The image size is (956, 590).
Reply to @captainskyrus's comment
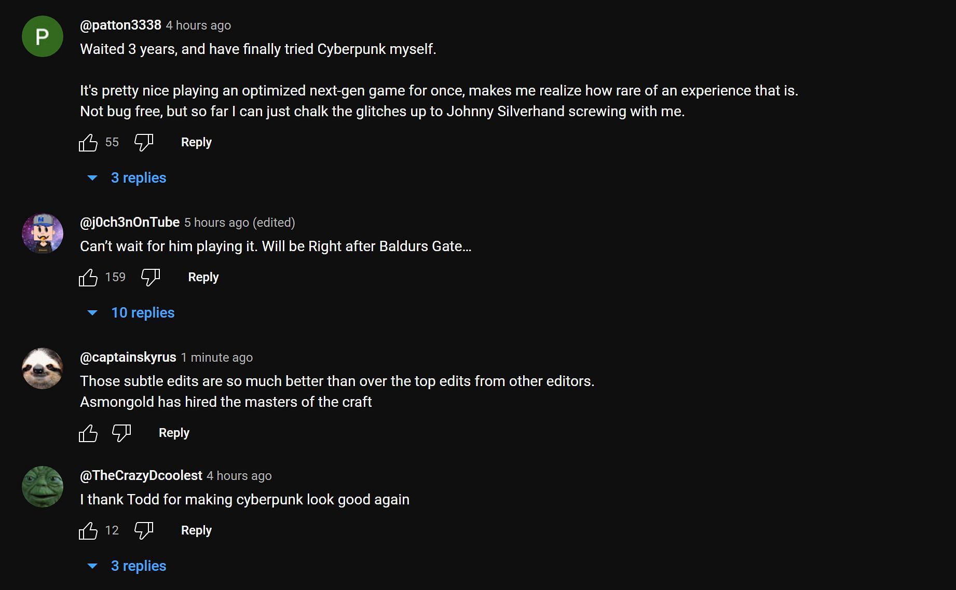[x=174, y=433]
